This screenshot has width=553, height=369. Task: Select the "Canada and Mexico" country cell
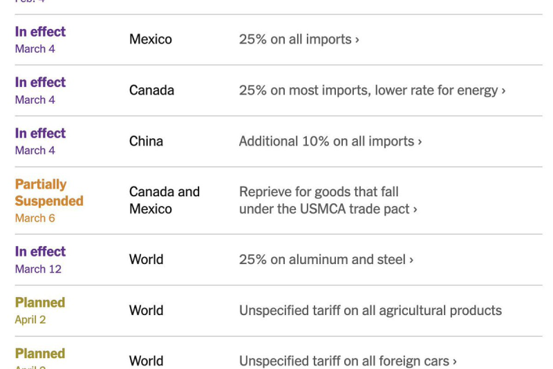(x=164, y=200)
